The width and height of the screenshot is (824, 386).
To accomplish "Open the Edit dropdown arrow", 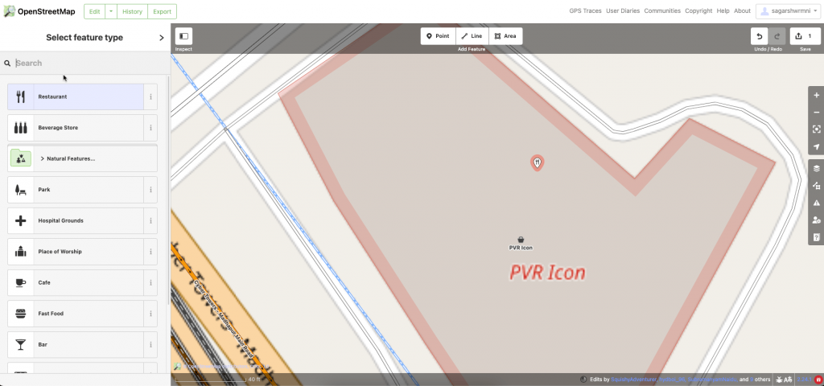I will click(111, 11).
